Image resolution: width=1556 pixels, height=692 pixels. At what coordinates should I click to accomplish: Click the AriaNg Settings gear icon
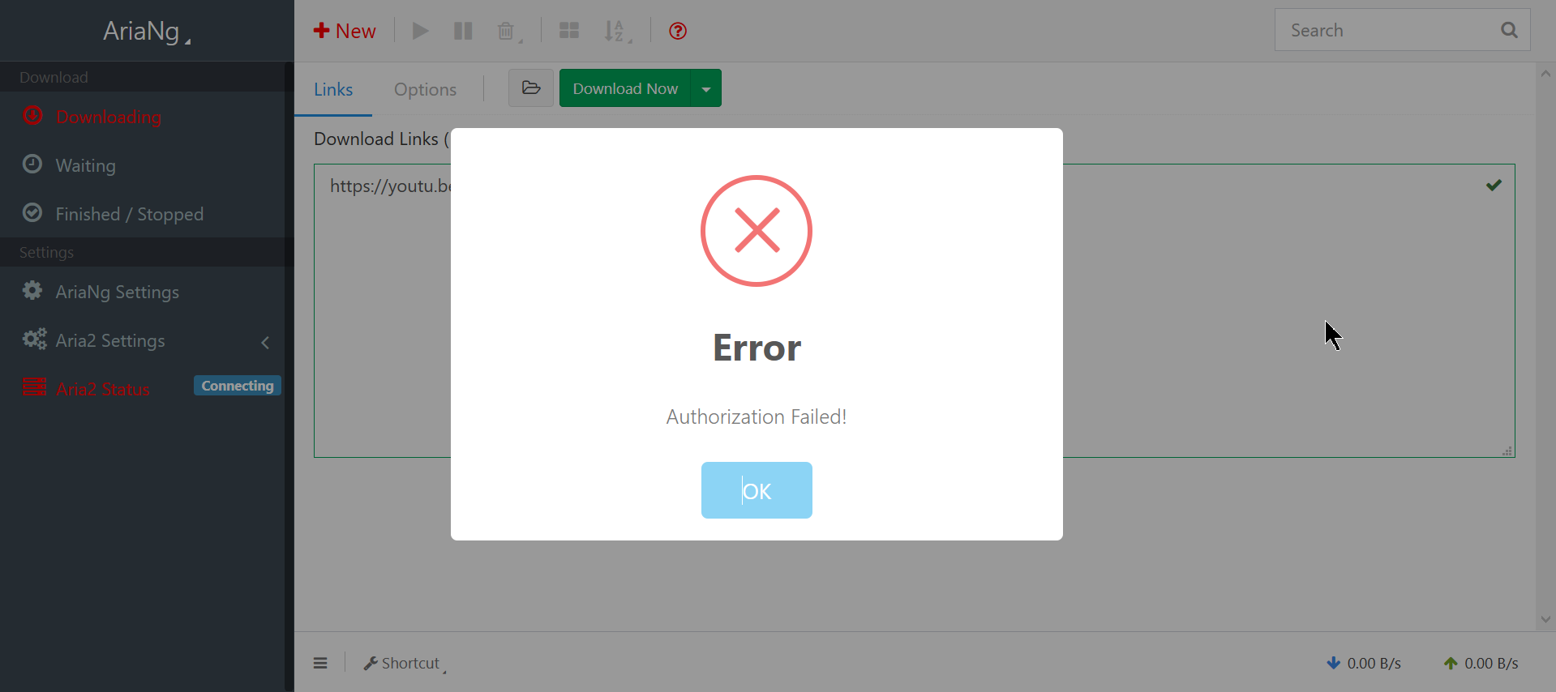click(32, 290)
